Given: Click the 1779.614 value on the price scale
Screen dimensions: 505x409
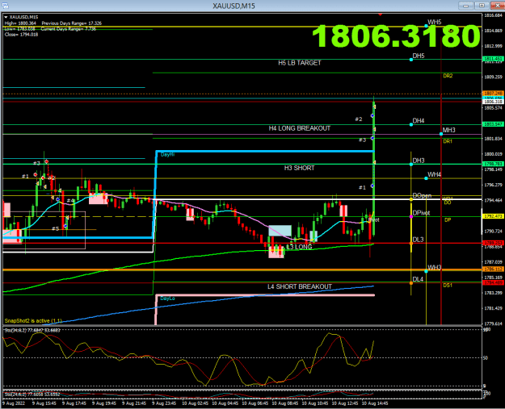Looking at the screenshot, I should pyautogui.click(x=493, y=323).
